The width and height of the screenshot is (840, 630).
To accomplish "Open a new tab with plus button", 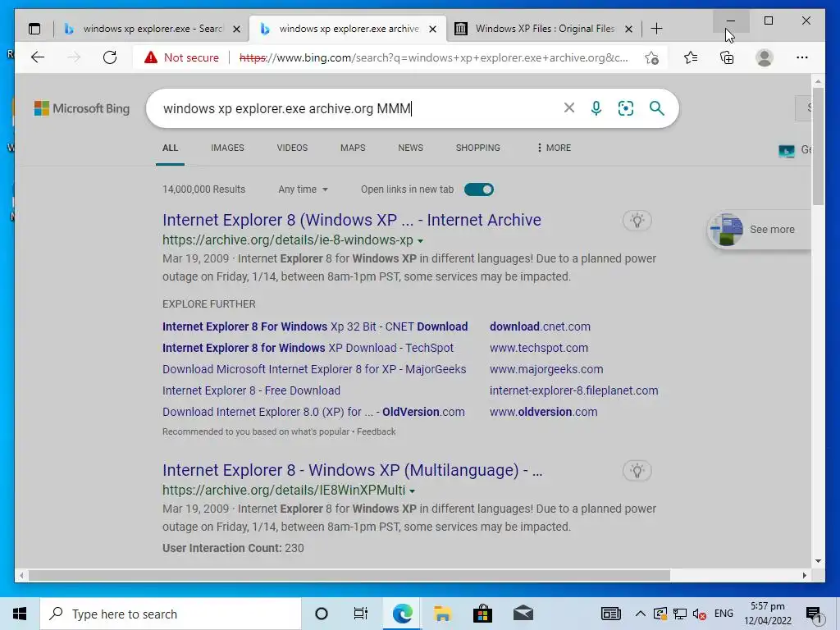I will coord(656,29).
